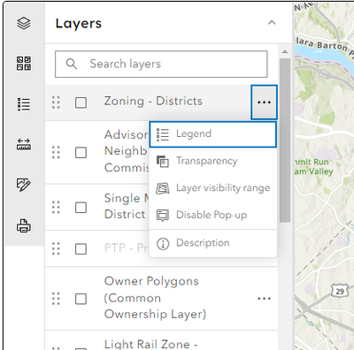The width and height of the screenshot is (354, 350).
Task: Grab the drag handle for Zoning - Districts
Action: (56, 103)
